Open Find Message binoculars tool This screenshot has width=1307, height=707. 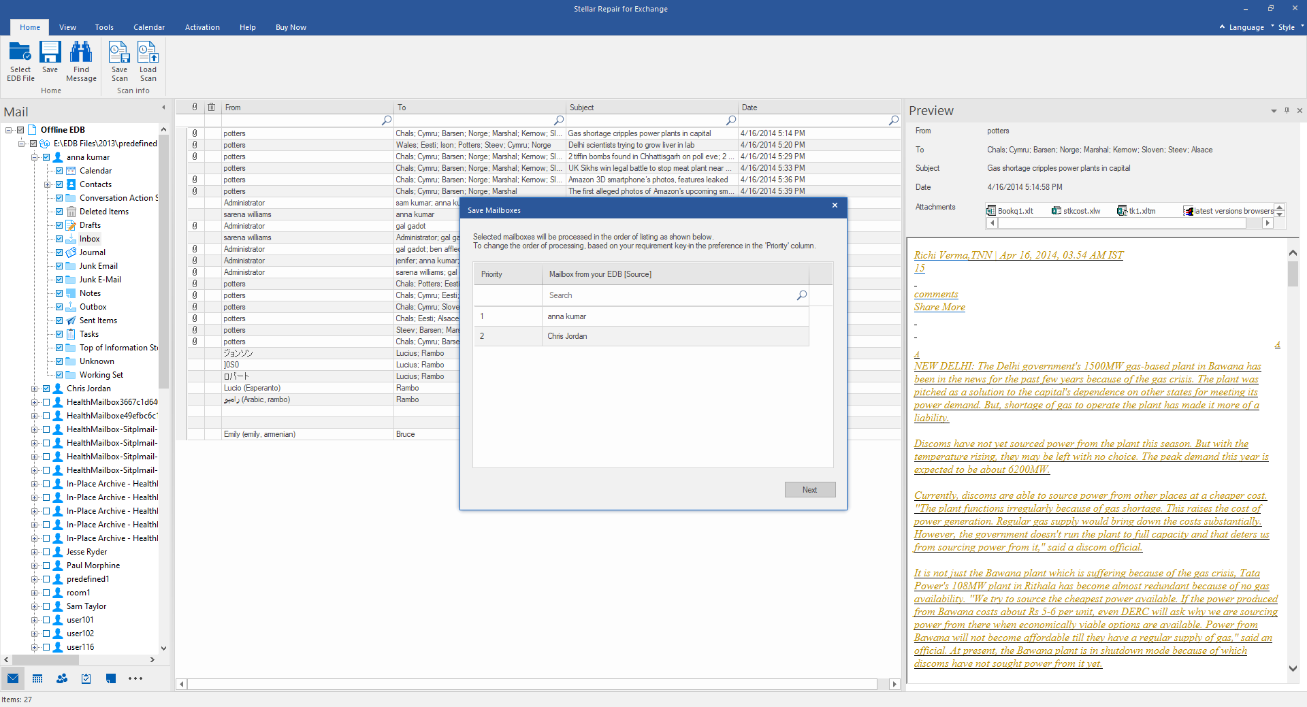[81, 52]
